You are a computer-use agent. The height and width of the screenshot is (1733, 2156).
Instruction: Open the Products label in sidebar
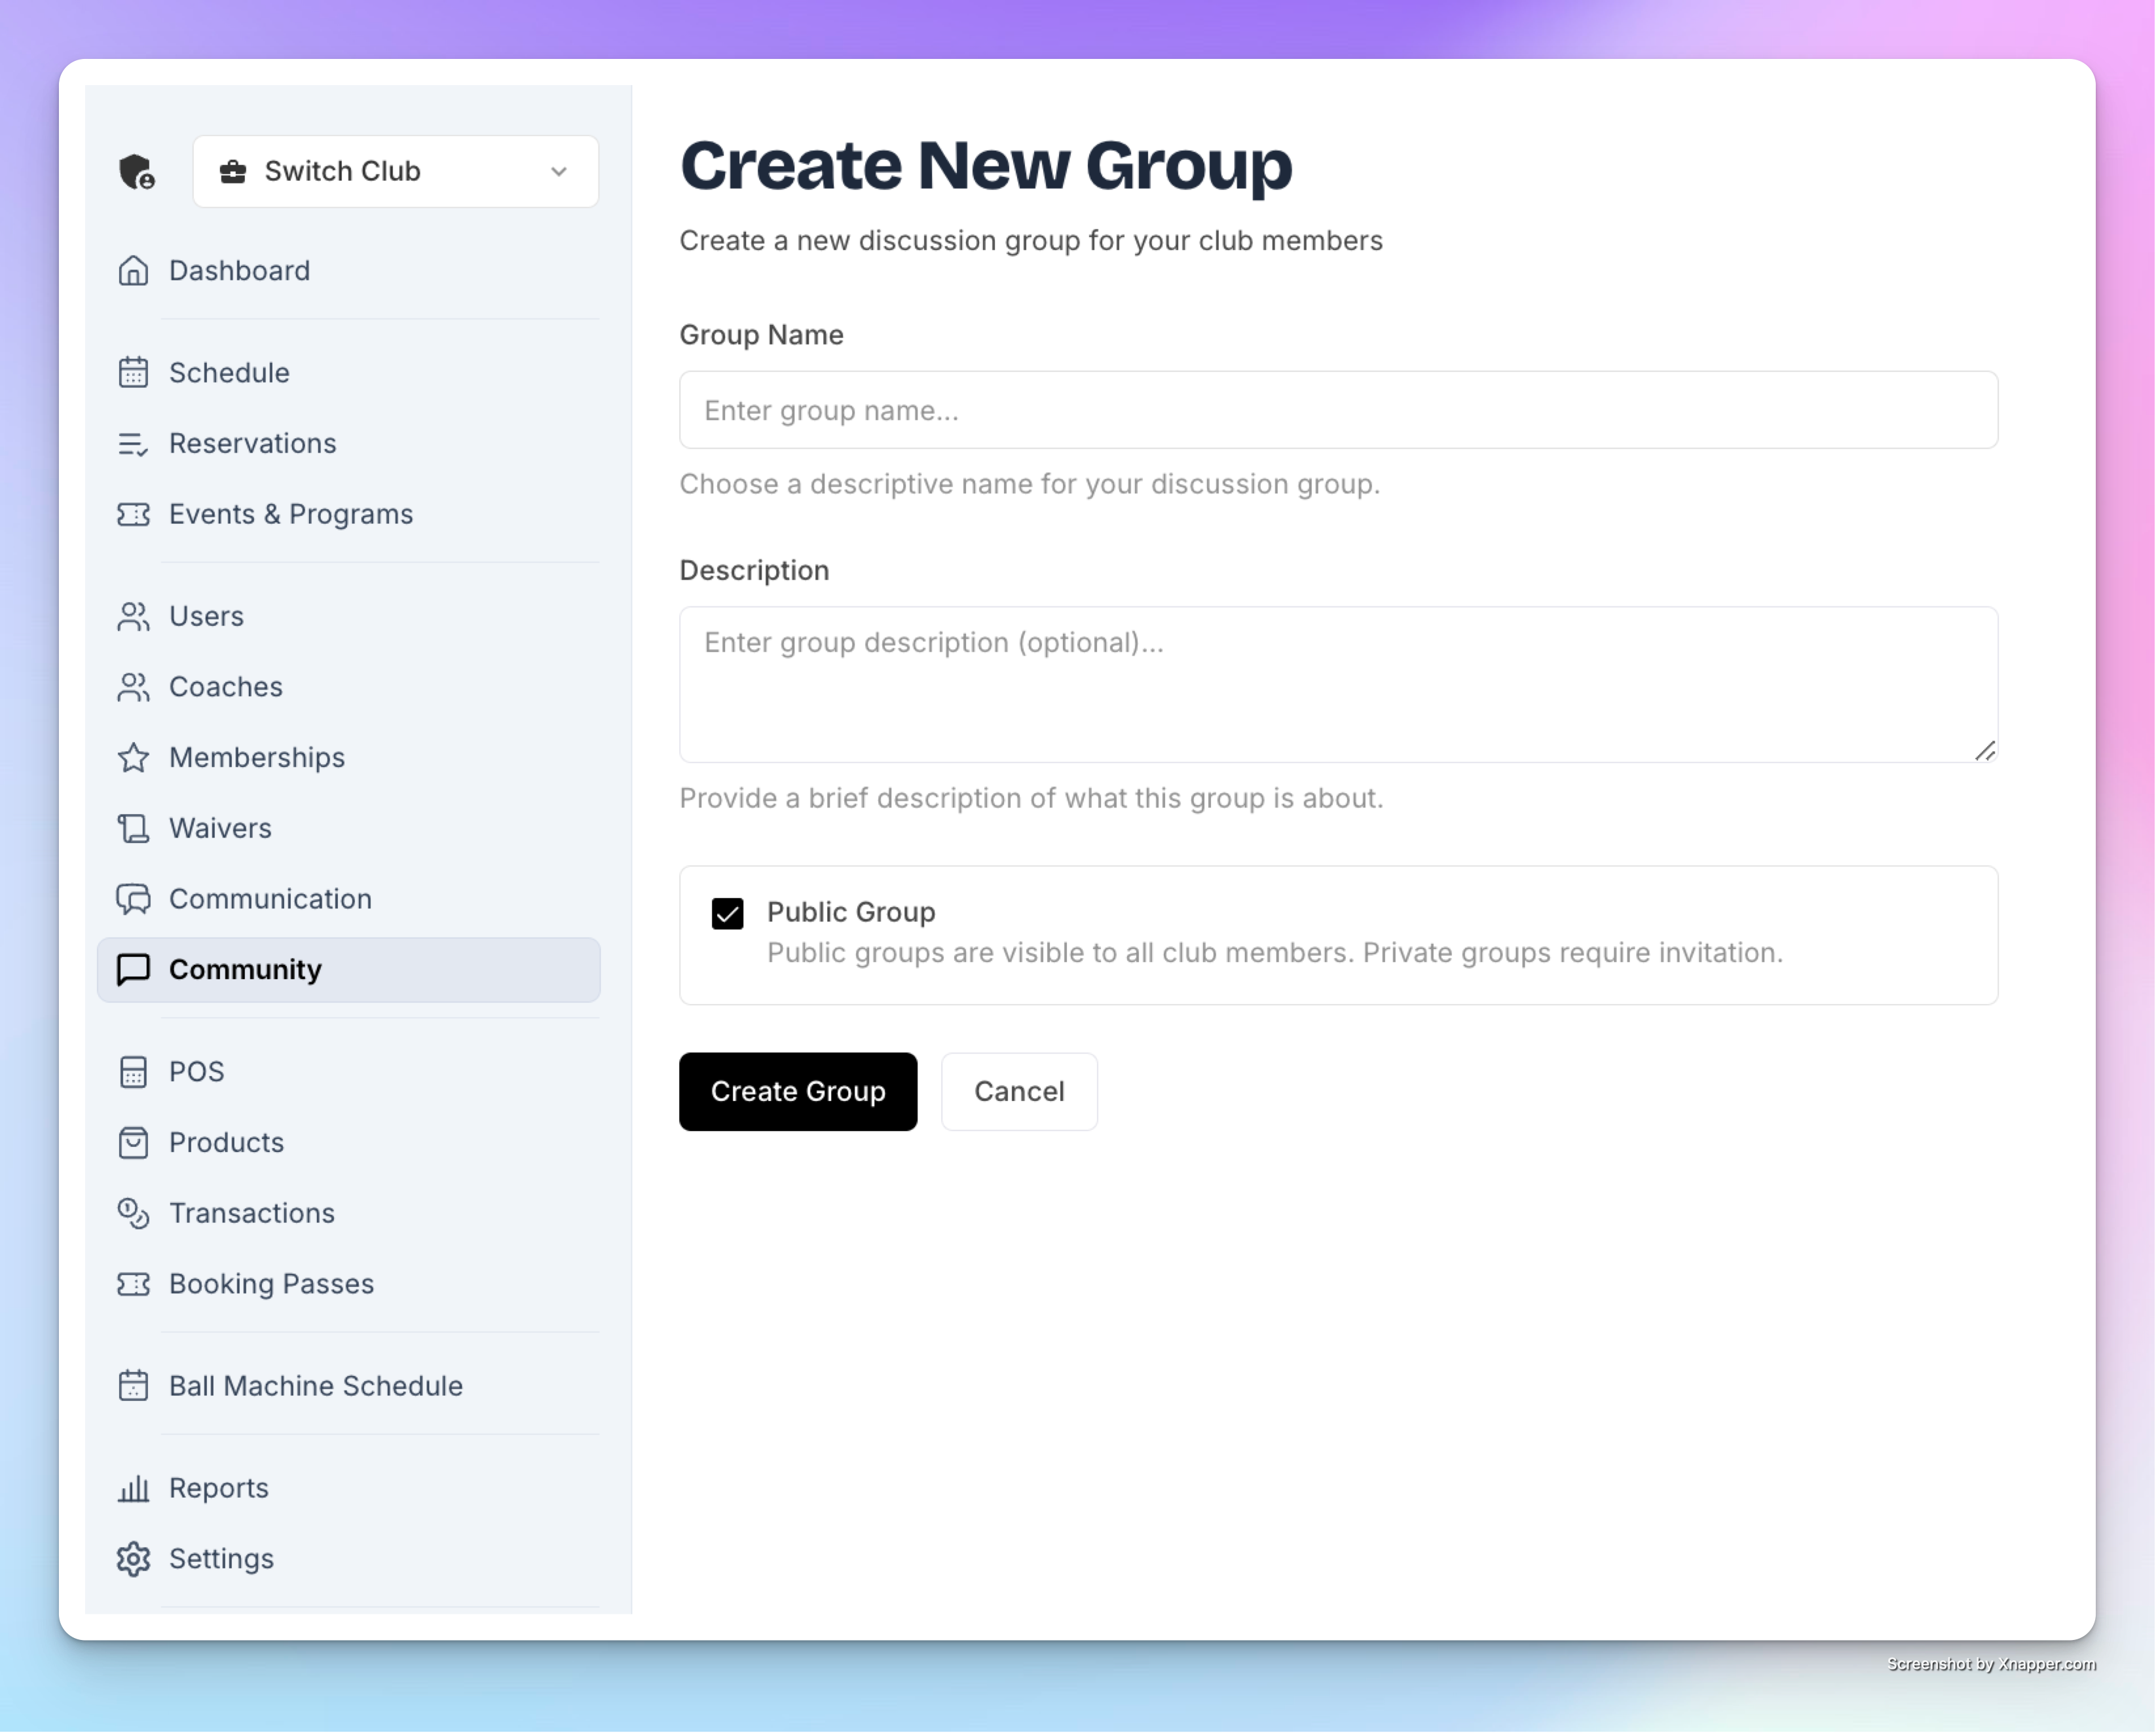226,1142
